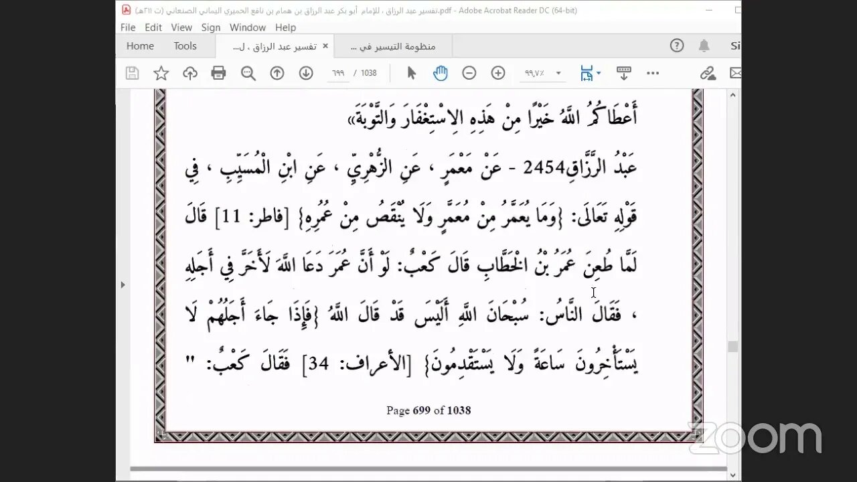Upload file with the cloud arrow icon

pyautogui.click(x=190, y=74)
